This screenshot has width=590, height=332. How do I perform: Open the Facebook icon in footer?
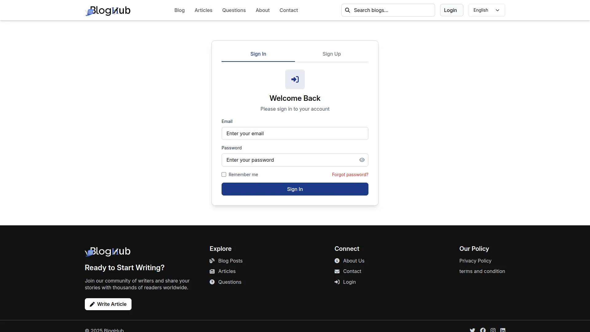(483, 330)
